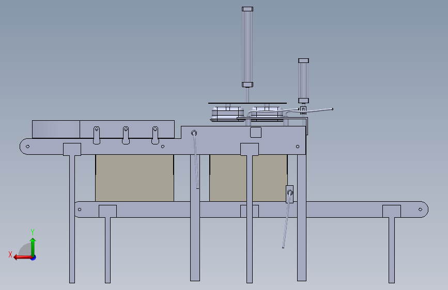Screen dimensions: 448x290
Task: Select the green Y axis arrow of the triad
Action: tap(33, 247)
